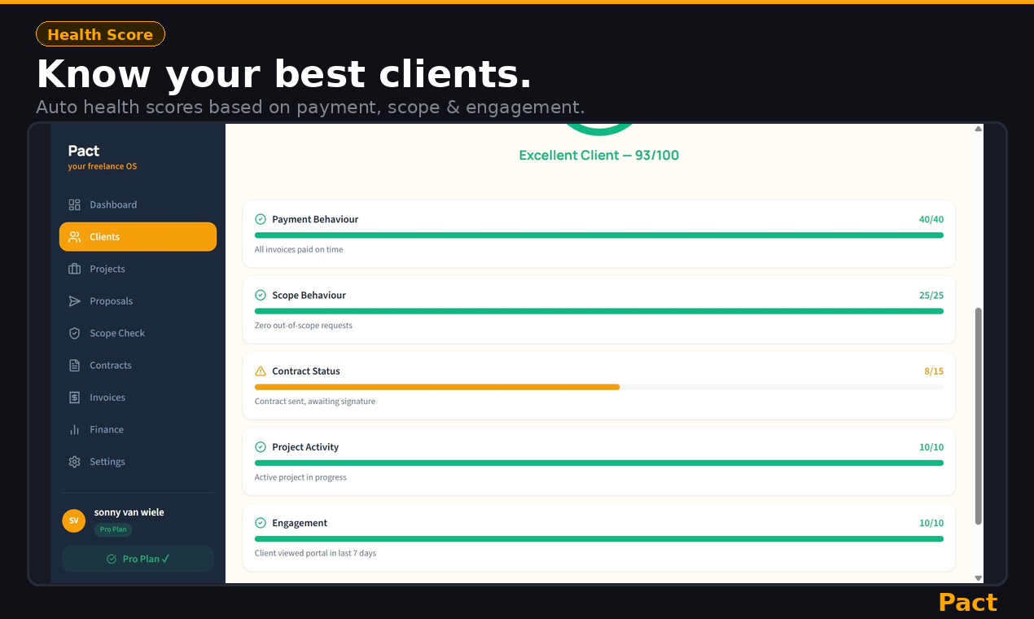Image resolution: width=1034 pixels, height=619 pixels.
Task: Click the Scope Behaviour progress bar
Action: (x=599, y=311)
